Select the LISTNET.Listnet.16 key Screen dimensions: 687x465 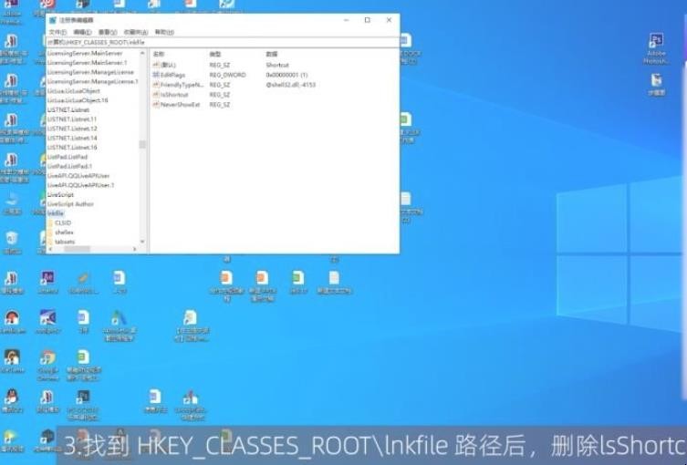(72, 147)
